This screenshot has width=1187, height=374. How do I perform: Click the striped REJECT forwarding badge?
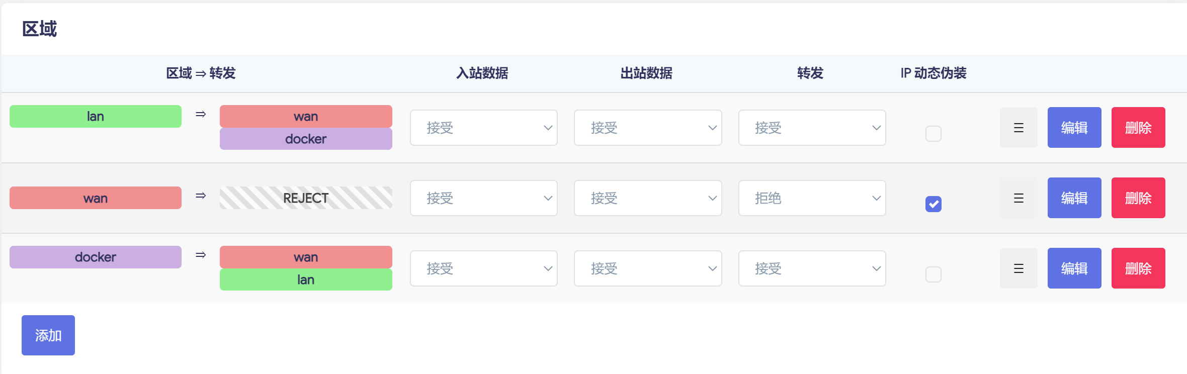(306, 198)
